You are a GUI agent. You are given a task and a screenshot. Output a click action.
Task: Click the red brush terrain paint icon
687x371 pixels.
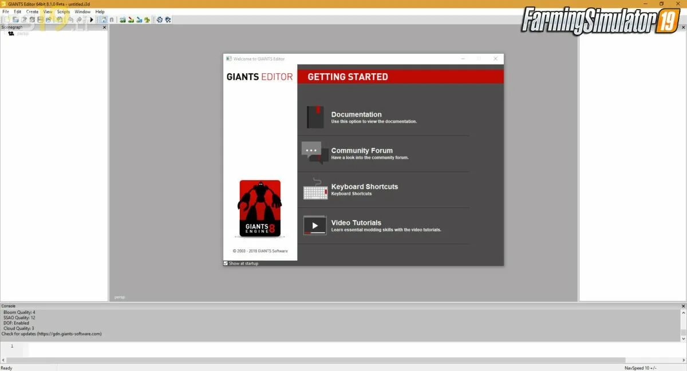coord(131,19)
